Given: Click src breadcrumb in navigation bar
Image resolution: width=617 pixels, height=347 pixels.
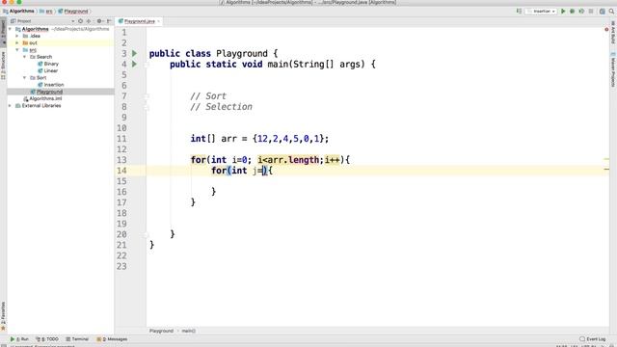Looking at the screenshot, I should (46, 12).
